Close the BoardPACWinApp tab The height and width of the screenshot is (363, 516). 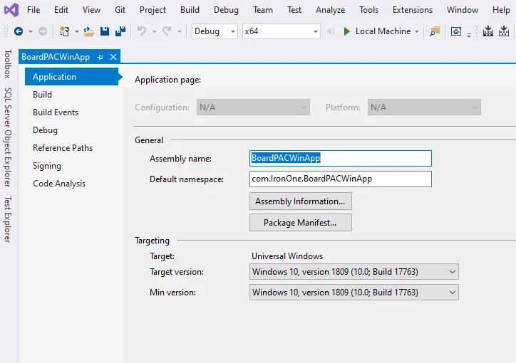(113, 57)
